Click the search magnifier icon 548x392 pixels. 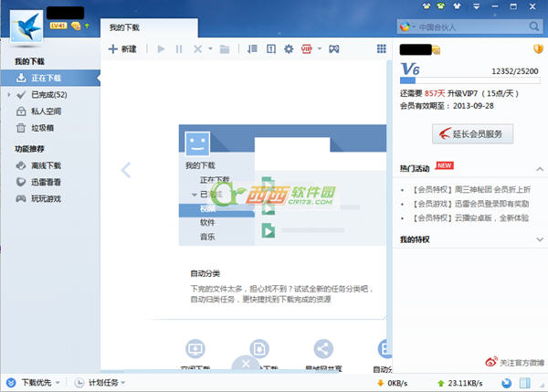534,26
